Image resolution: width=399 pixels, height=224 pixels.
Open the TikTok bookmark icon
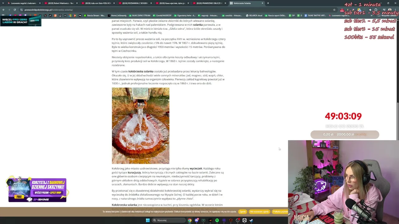pyautogui.click(x=50, y=15)
